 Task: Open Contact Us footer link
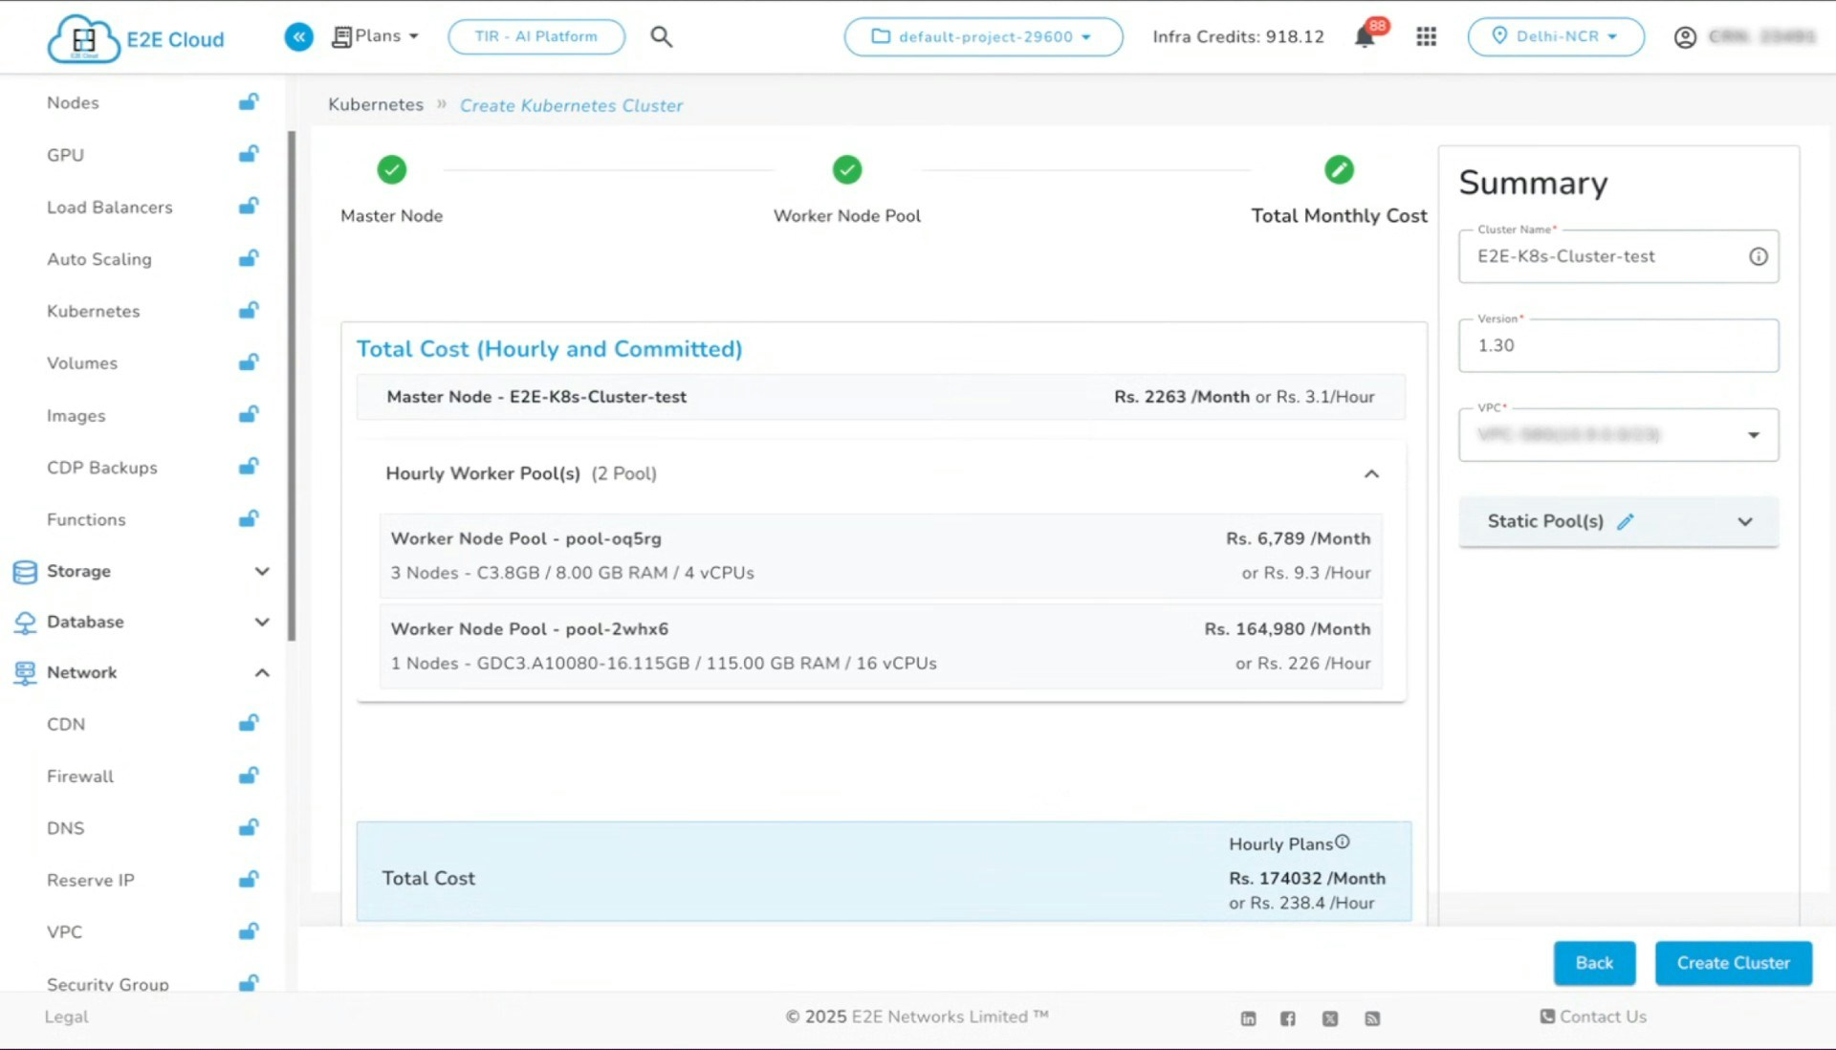[x=1593, y=1017]
